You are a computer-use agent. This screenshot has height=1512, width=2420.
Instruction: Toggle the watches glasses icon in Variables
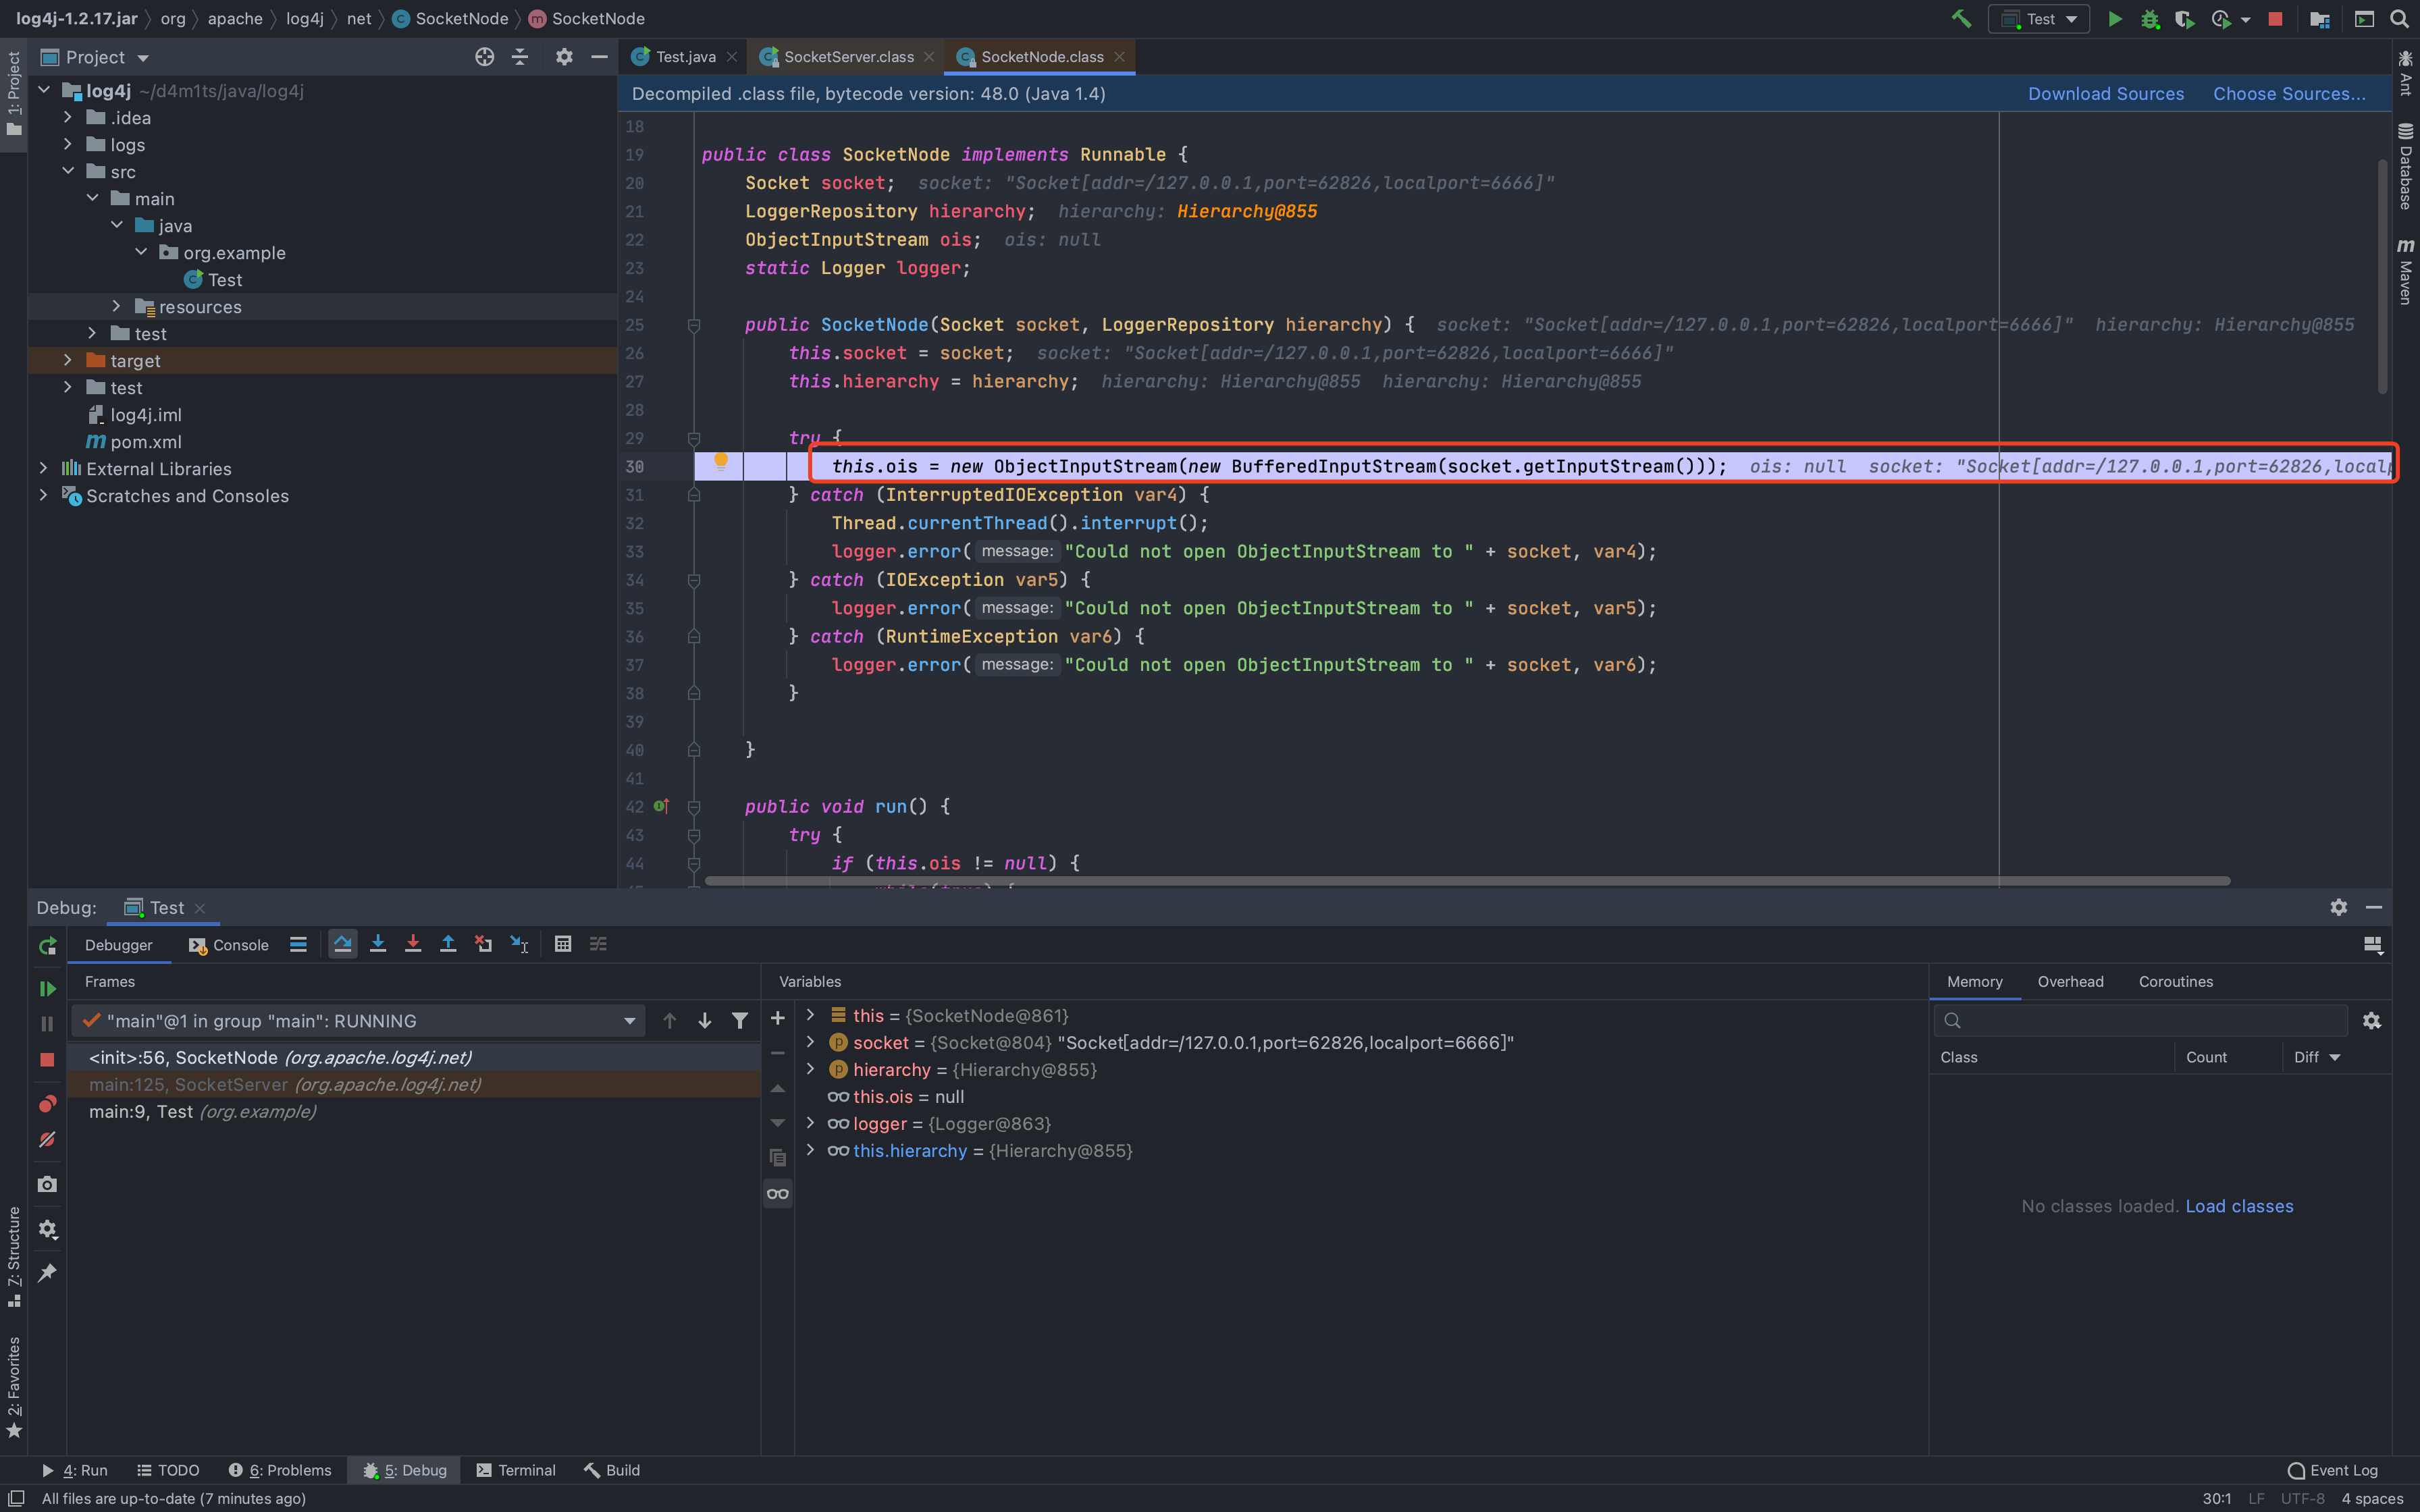click(778, 1194)
